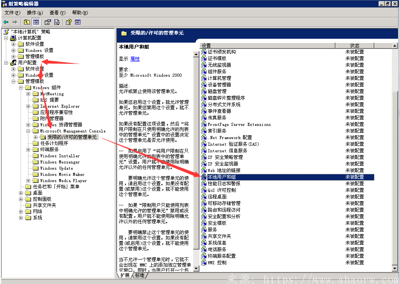
Task: Expand the 控制面板 tree node
Action: coord(21,199)
